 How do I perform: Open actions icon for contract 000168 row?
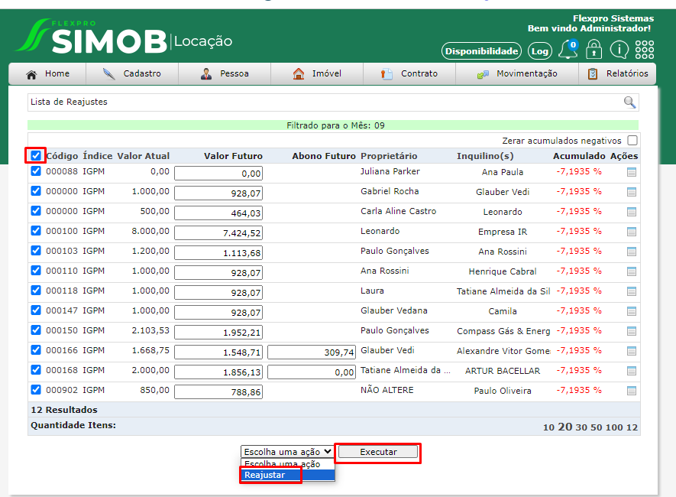point(632,371)
